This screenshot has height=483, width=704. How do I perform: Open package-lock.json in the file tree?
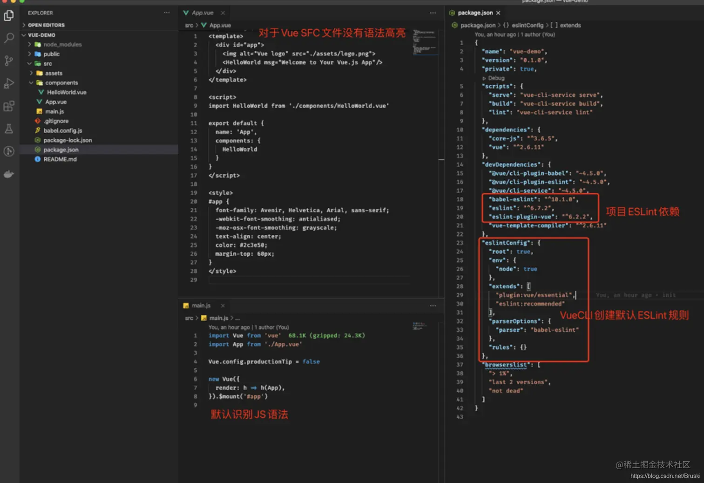click(68, 140)
